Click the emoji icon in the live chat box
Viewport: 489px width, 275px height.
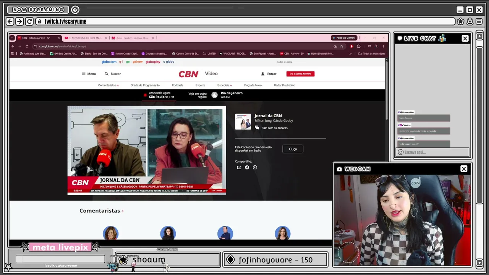click(401, 152)
